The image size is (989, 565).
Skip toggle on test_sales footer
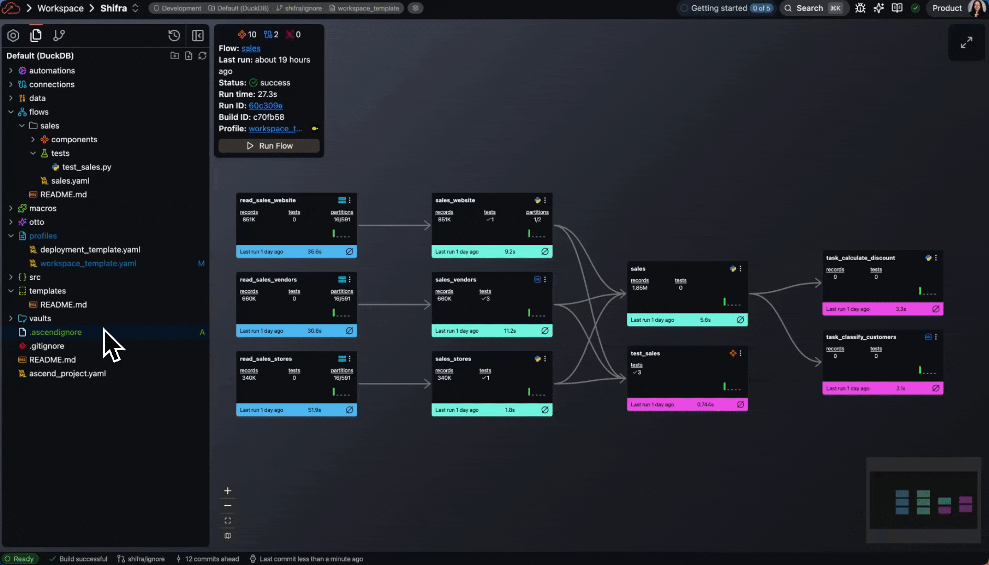(740, 404)
